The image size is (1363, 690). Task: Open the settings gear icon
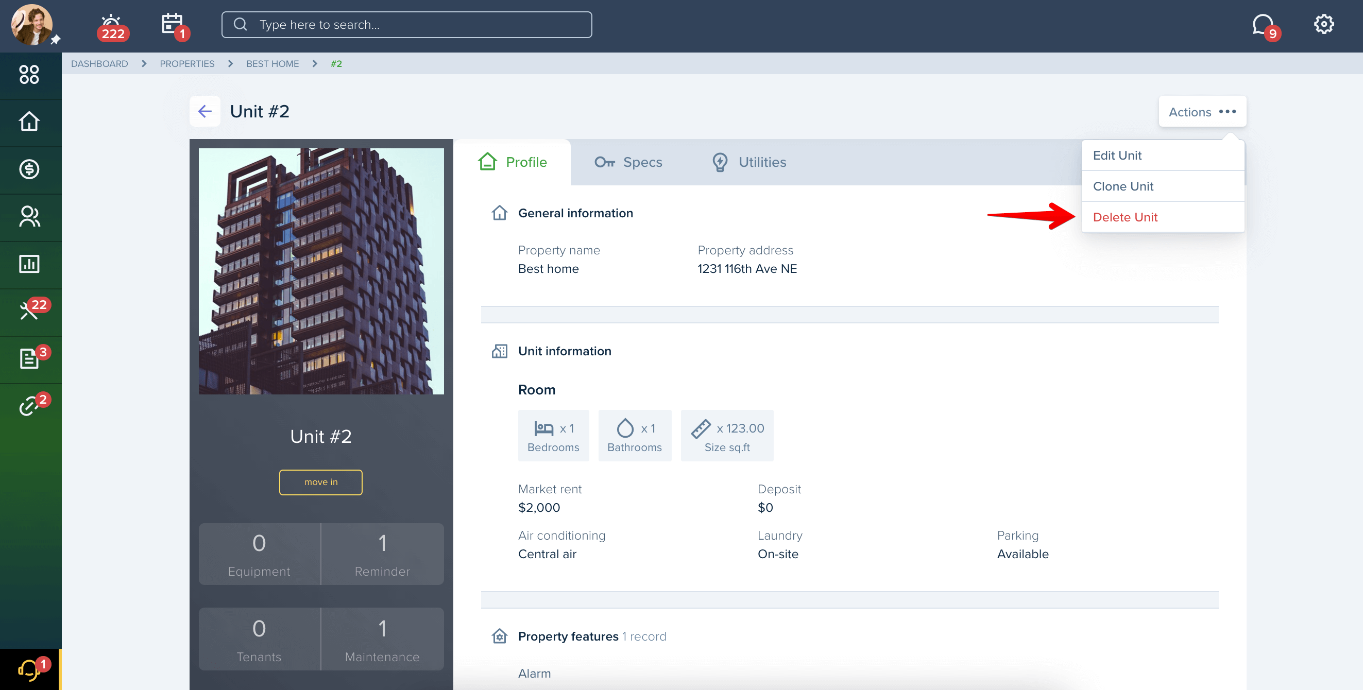click(x=1323, y=24)
